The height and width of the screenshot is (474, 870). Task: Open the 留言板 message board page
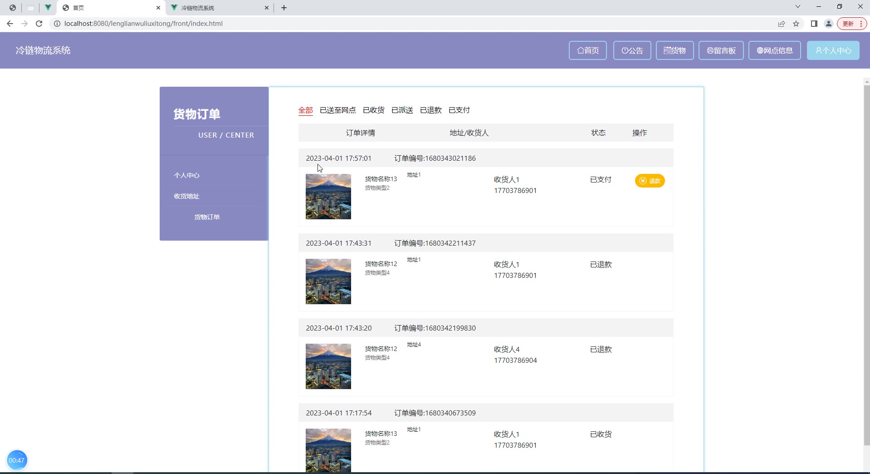721,50
